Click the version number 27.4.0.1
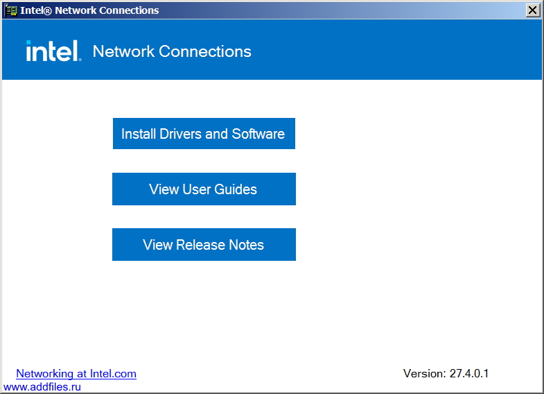Screen dimensions: 544x394 [x=469, y=373]
